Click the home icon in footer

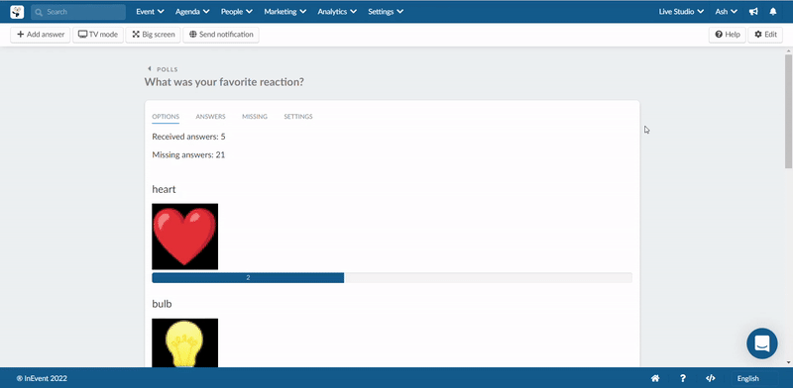click(x=655, y=378)
